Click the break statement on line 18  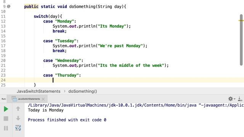click(x=59, y=51)
